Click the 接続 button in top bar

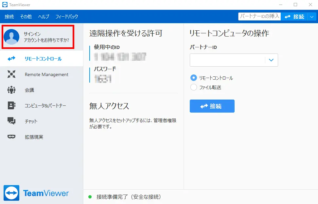coord(294,17)
